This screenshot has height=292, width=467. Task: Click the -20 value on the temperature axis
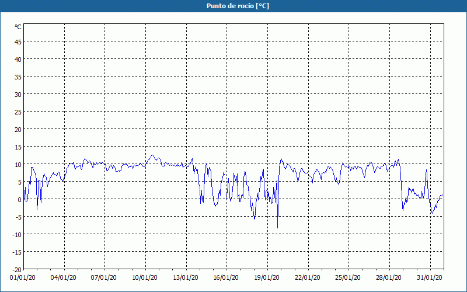pos(17,270)
